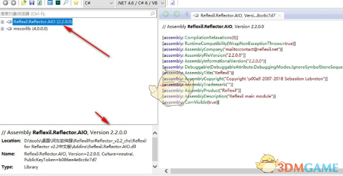Image resolution: width=343 pixels, height=176 pixels.
Task: Click the Type value "Library"
Action: pos(31,167)
